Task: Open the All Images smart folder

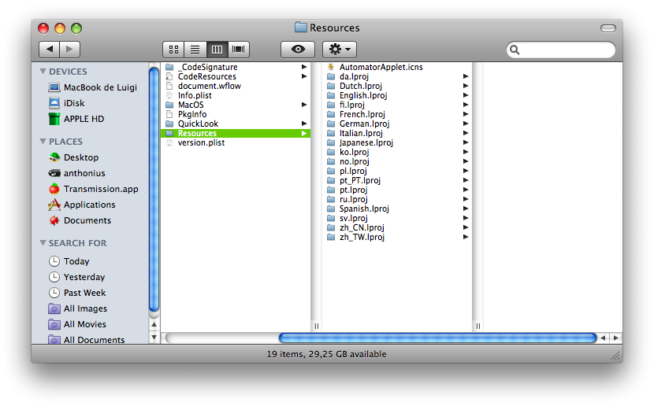Action: pos(77,308)
